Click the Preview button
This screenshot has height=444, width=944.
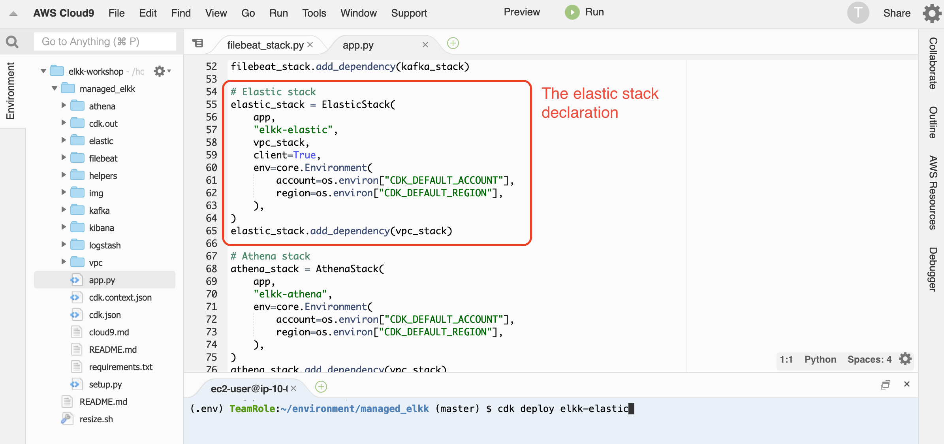[x=522, y=12]
